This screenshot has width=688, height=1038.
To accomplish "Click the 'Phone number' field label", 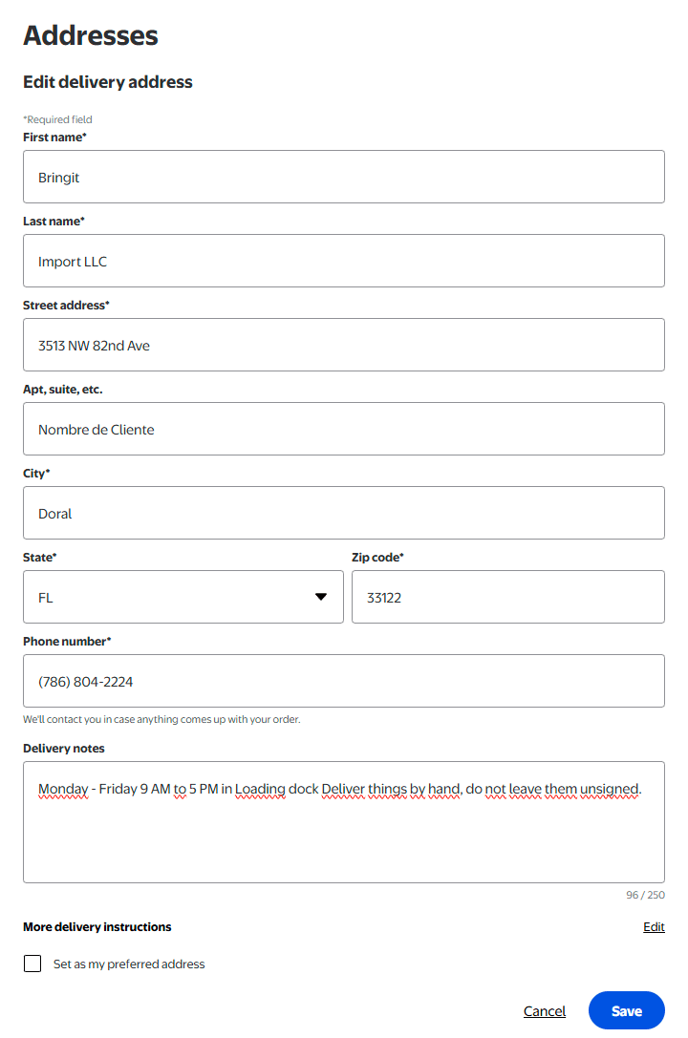I will coord(67,641).
